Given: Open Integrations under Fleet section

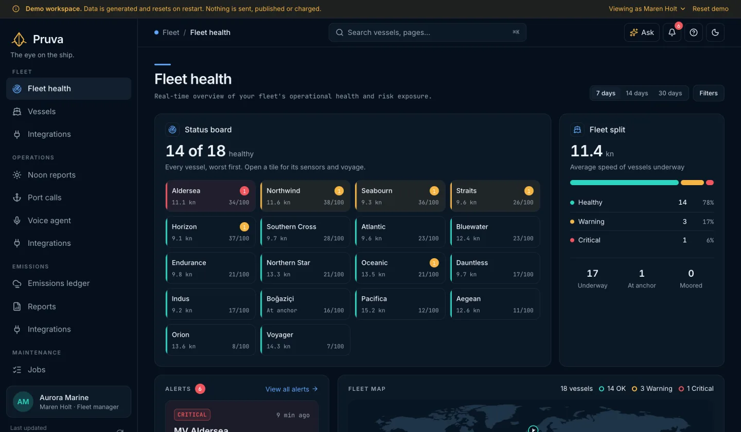Looking at the screenshot, I should 68,134.
